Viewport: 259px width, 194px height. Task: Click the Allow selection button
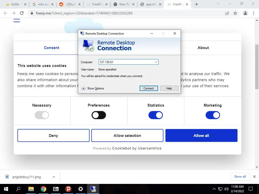pos(127,135)
